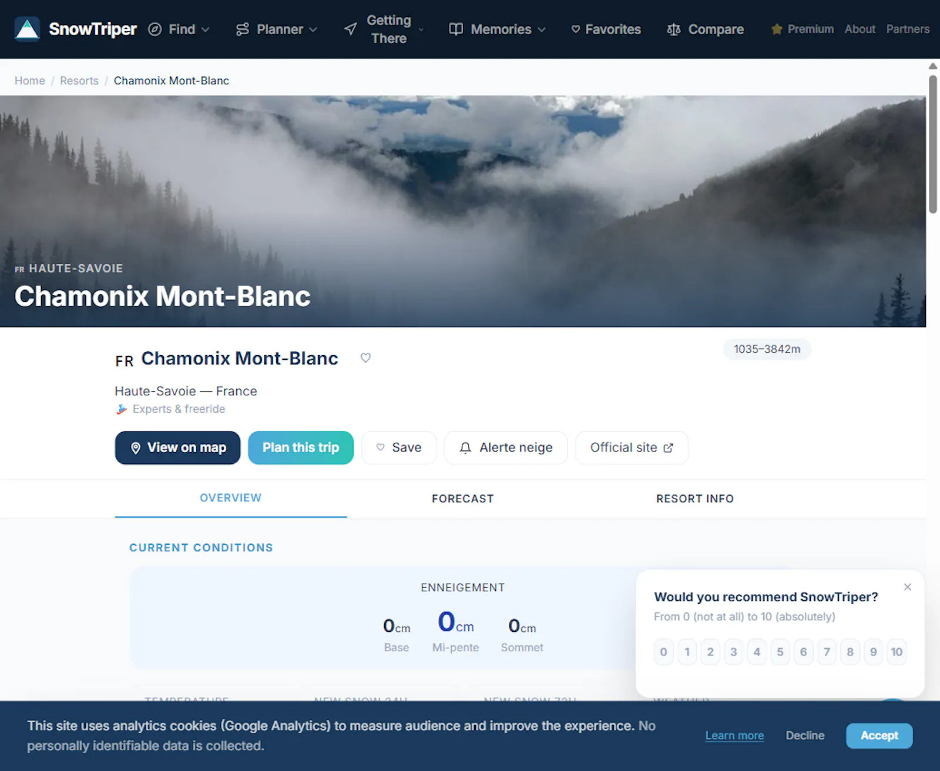Click the paper plane icon for Getting There
The width and height of the screenshot is (940, 771).
pyautogui.click(x=351, y=29)
